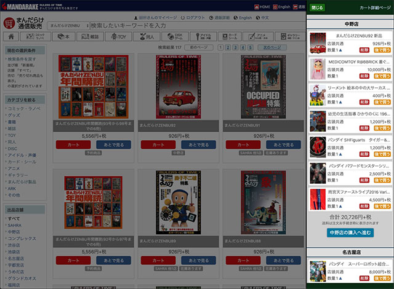Open the search scope dropdown showing まんだらけZENBU
The height and width of the screenshot is (289, 394).
click(68, 26)
